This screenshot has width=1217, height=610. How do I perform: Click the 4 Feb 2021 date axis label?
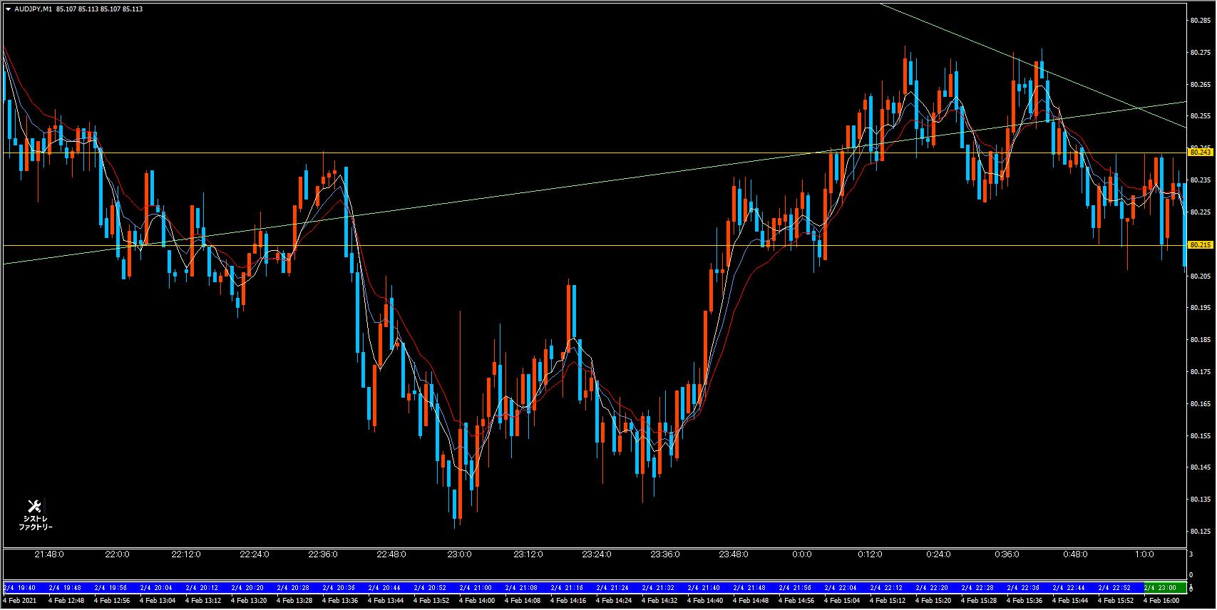(20, 601)
